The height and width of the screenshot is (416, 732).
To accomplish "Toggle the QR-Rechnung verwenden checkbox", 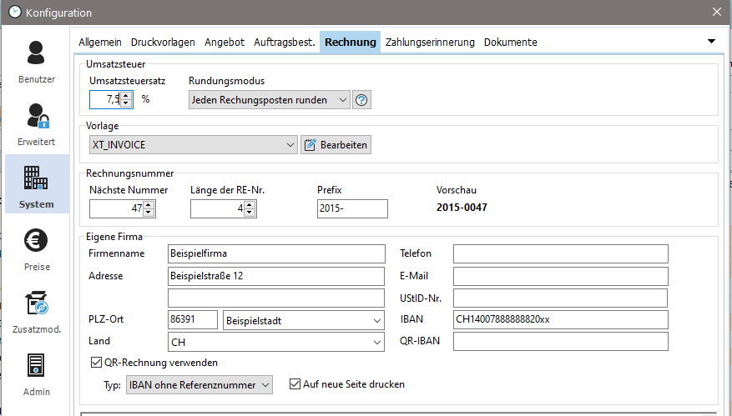I will 95,363.
